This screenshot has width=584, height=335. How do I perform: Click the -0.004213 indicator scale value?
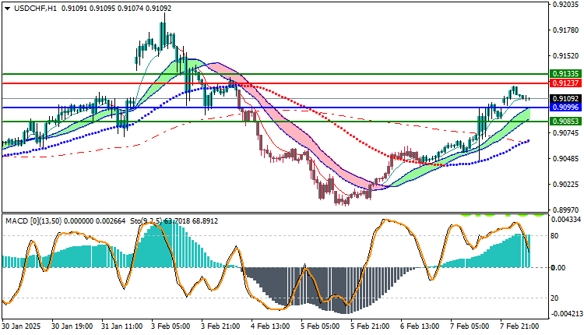tap(565, 313)
